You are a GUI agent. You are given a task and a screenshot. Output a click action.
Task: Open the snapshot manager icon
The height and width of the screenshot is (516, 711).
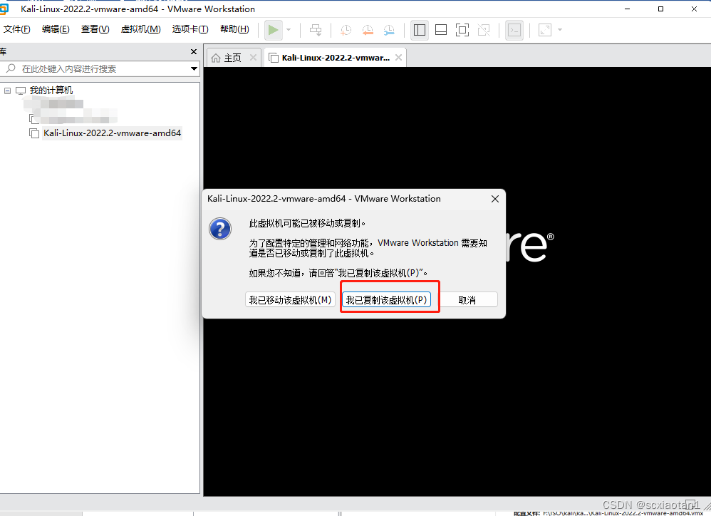pos(389,30)
